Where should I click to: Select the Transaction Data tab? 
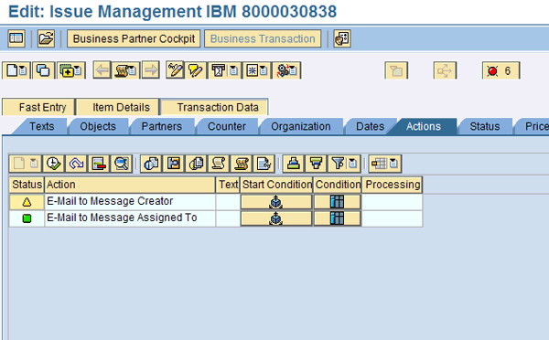214,107
